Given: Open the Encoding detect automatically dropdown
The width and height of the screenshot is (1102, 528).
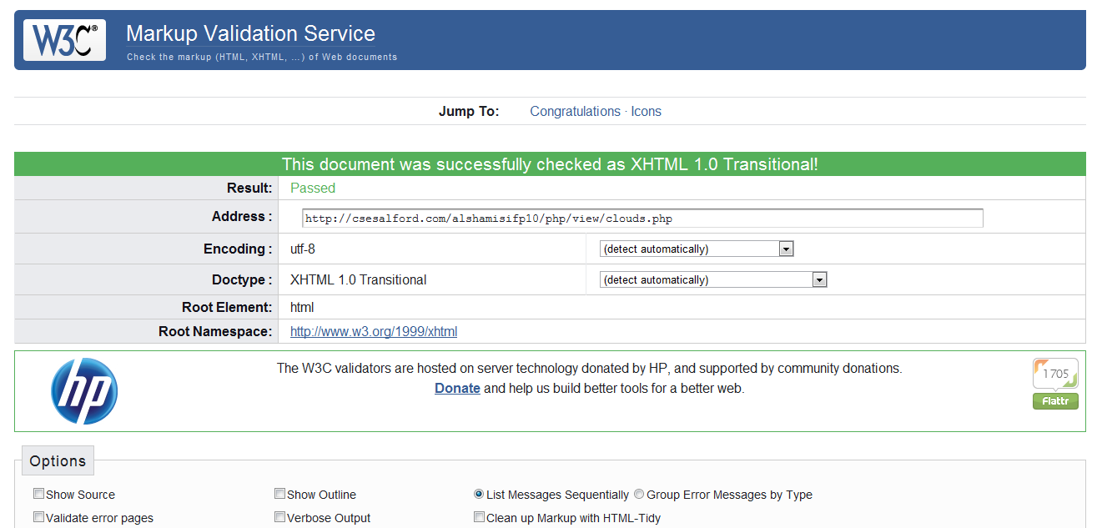Looking at the screenshot, I should [x=696, y=249].
